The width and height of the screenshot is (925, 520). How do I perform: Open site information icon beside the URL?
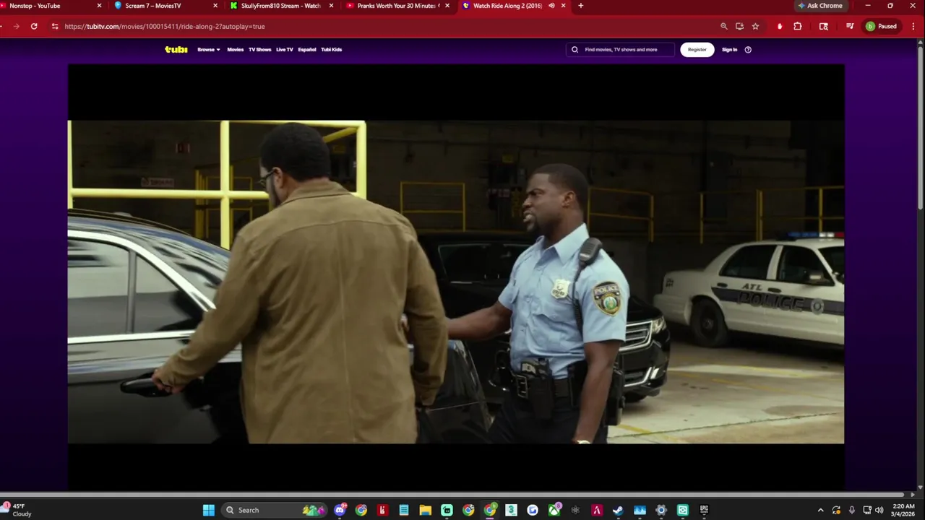[55, 26]
